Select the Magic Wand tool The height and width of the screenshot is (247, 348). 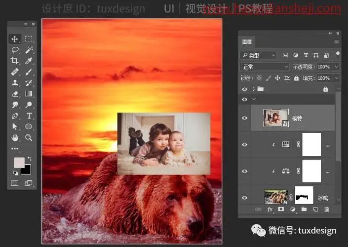pos(29,50)
